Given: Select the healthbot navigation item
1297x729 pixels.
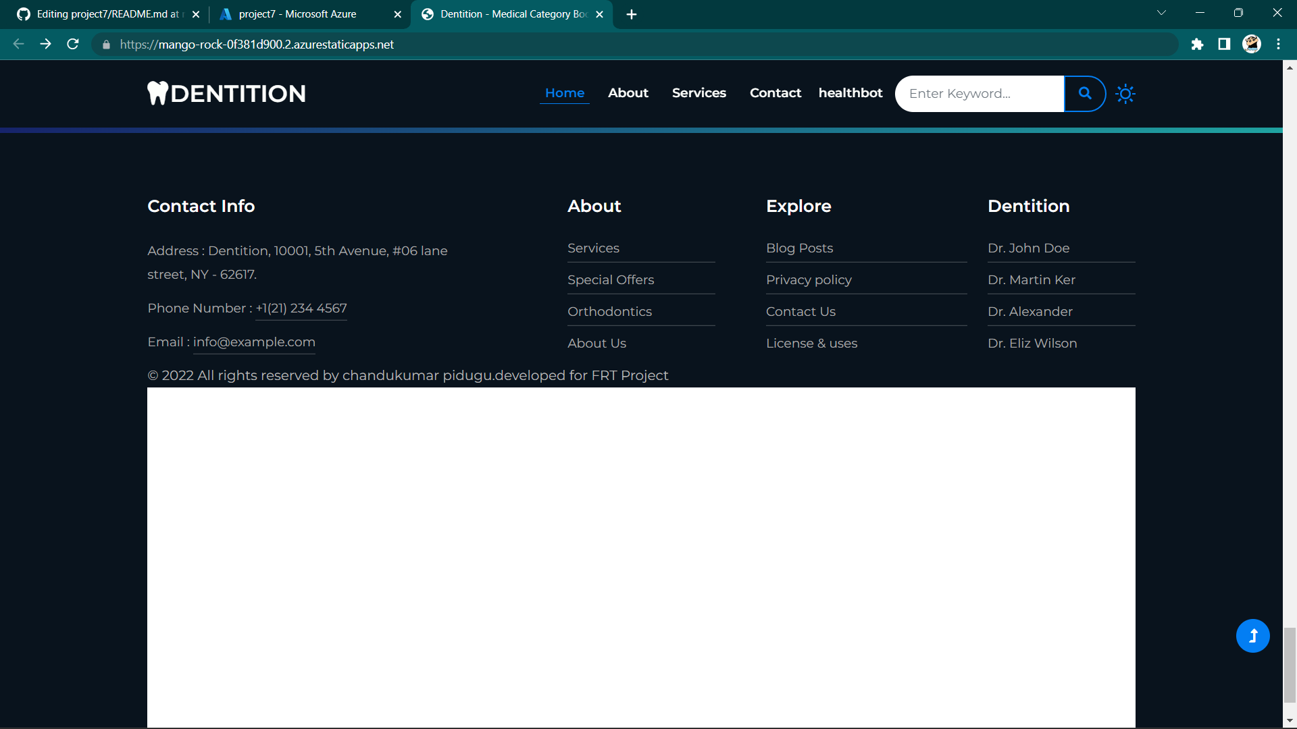Looking at the screenshot, I should [850, 93].
